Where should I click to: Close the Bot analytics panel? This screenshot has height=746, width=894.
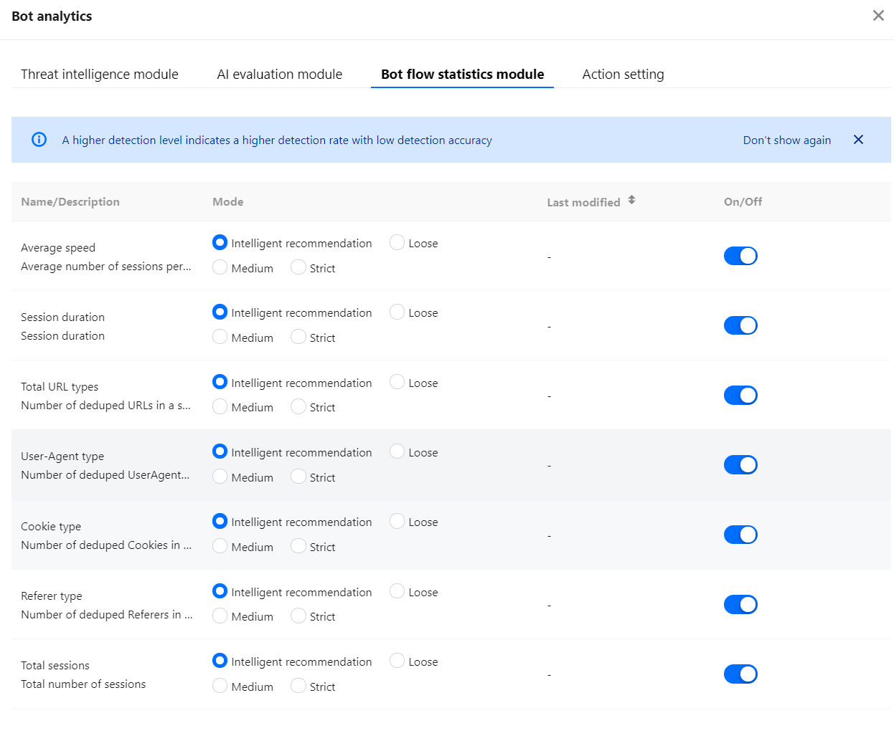coord(878,16)
